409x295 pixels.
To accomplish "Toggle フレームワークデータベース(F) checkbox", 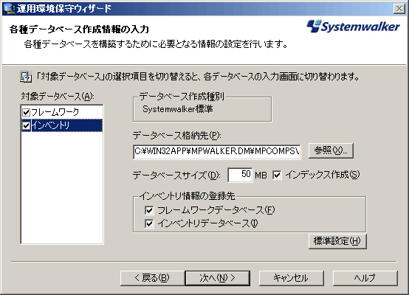I will click(x=149, y=210).
